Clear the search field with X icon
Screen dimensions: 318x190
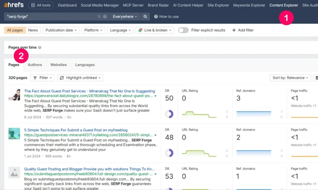pyautogui.click(x=99, y=17)
